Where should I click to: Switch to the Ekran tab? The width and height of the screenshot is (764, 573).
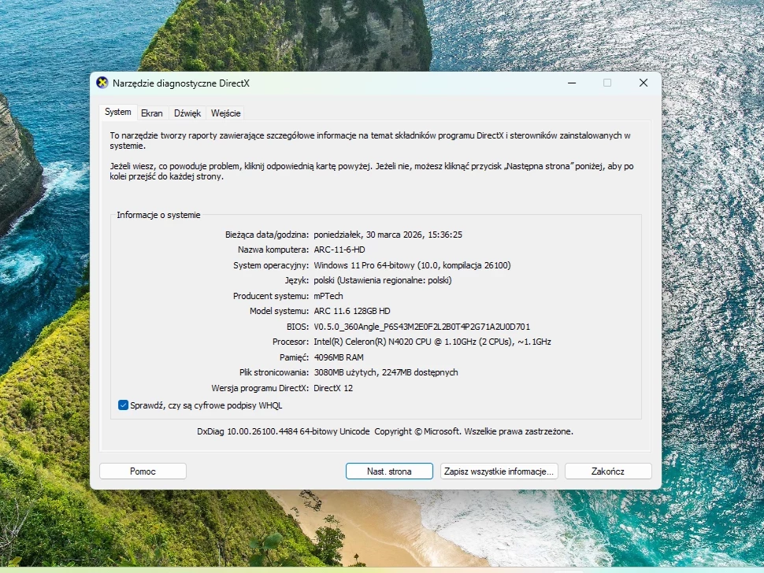pyautogui.click(x=151, y=113)
